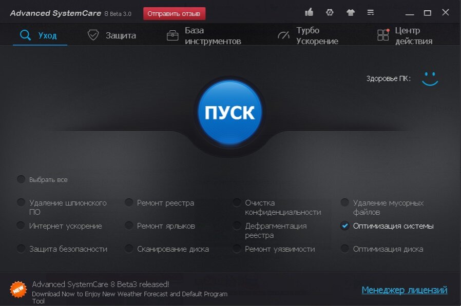
Task: Click the Отправить отзыв button
Action: 174,13
